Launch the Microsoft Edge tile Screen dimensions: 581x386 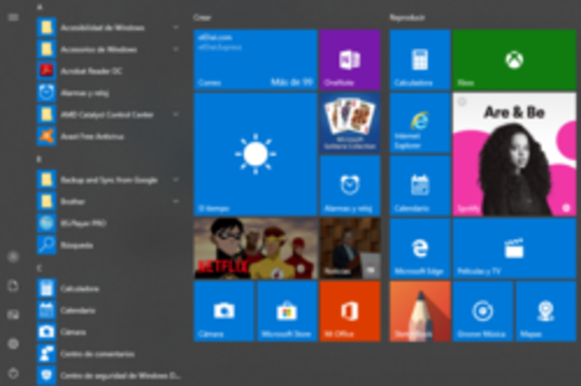click(x=419, y=249)
